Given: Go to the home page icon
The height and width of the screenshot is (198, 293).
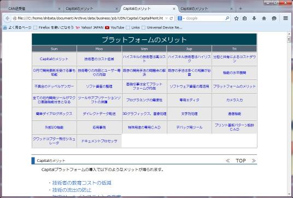Looking at the screenshot, I should 264,18.
